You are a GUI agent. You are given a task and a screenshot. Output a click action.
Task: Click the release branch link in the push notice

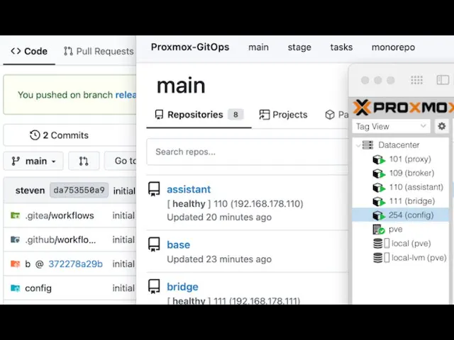click(126, 95)
